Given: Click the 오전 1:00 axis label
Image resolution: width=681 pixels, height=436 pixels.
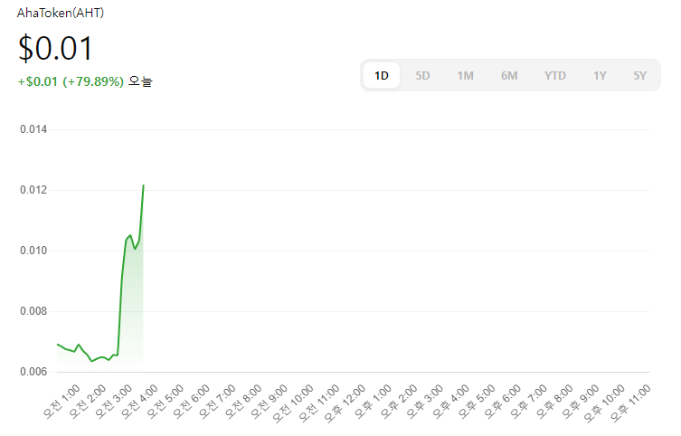Looking at the screenshot, I should click(61, 402).
